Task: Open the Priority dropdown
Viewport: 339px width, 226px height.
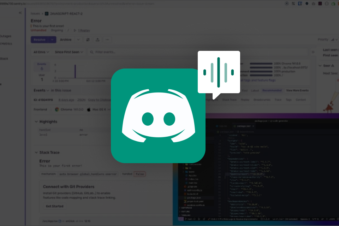Action: click(x=334, y=40)
